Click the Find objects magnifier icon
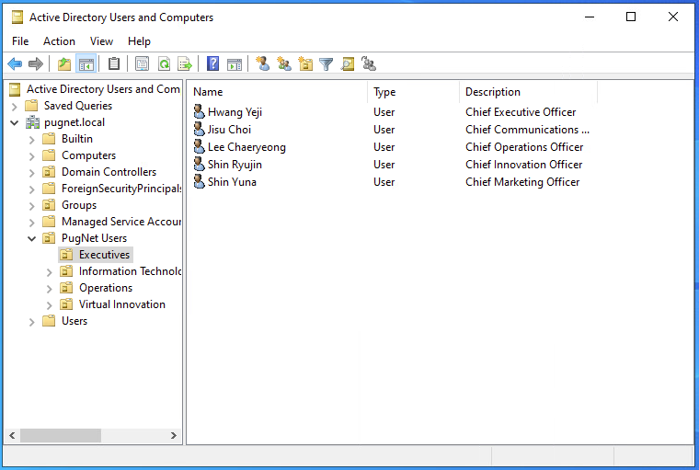 tap(348, 64)
